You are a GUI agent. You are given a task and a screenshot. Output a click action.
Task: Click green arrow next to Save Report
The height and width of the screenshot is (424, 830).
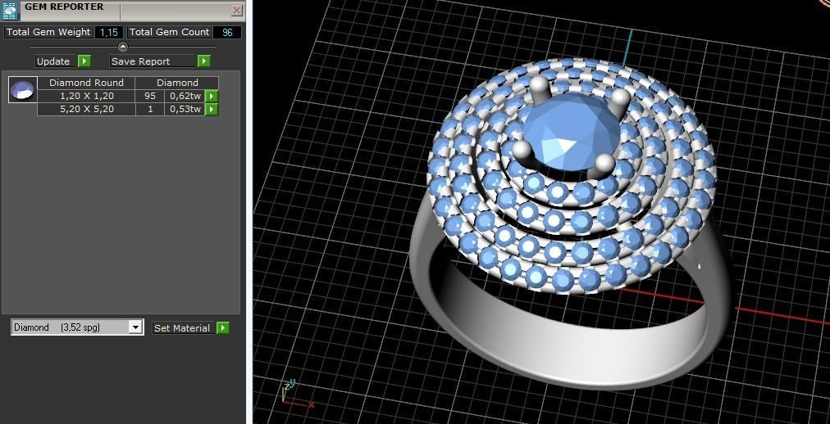[x=204, y=61]
